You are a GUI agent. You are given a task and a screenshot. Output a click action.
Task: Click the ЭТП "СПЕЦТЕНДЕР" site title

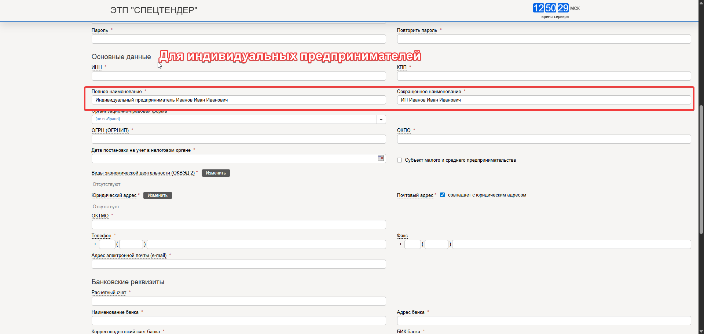click(x=154, y=10)
